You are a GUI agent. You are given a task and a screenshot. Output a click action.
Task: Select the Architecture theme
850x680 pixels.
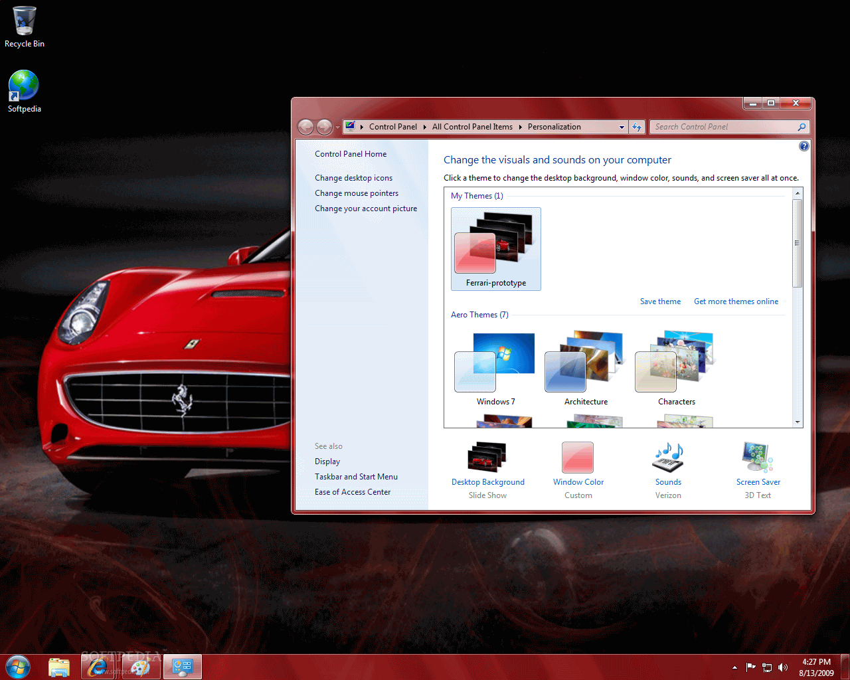pyautogui.click(x=586, y=369)
